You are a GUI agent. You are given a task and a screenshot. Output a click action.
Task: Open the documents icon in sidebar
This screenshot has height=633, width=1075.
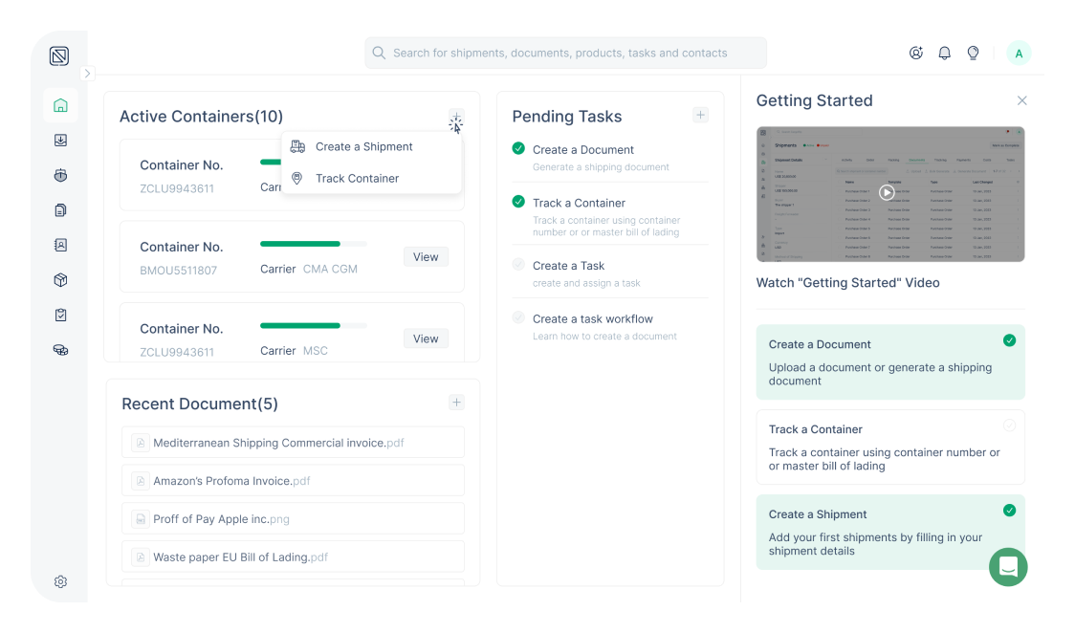pyautogui.click(x=60, y=210)
